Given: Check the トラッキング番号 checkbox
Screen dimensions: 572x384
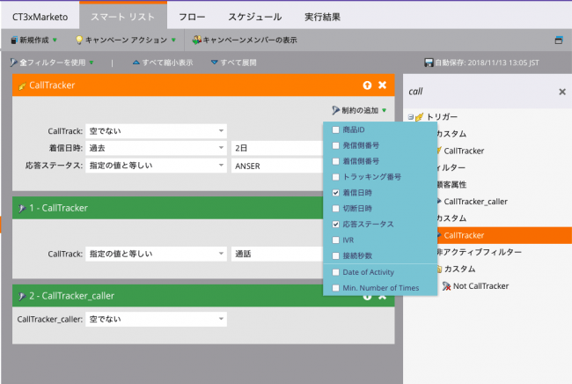Looking at the screenshot, I should click(x=335, y=177).
